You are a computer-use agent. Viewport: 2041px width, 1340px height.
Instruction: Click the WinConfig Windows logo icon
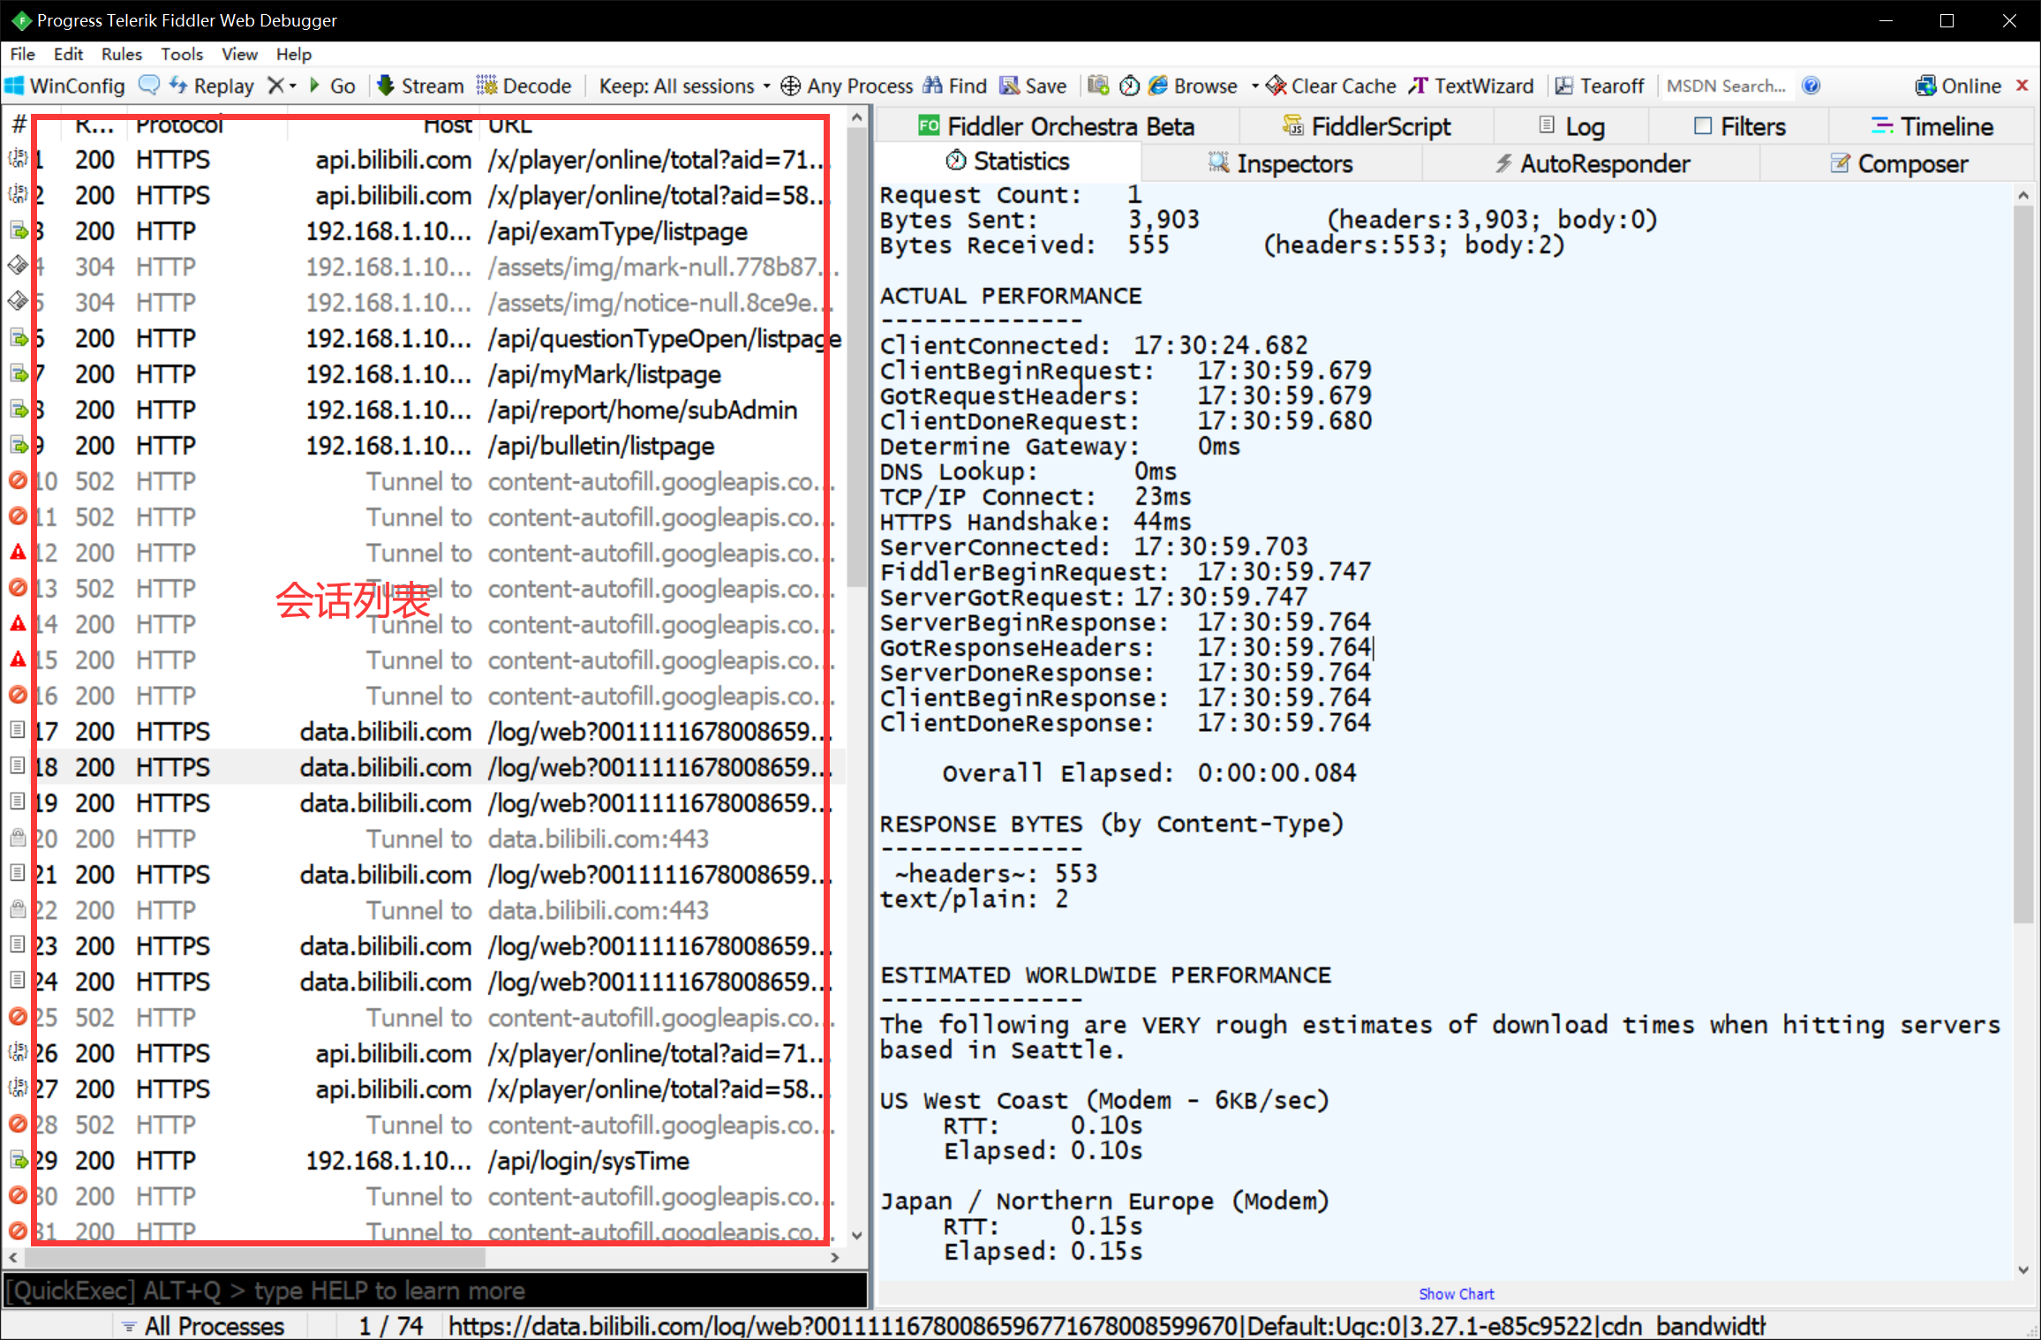[x=15, y=86]
